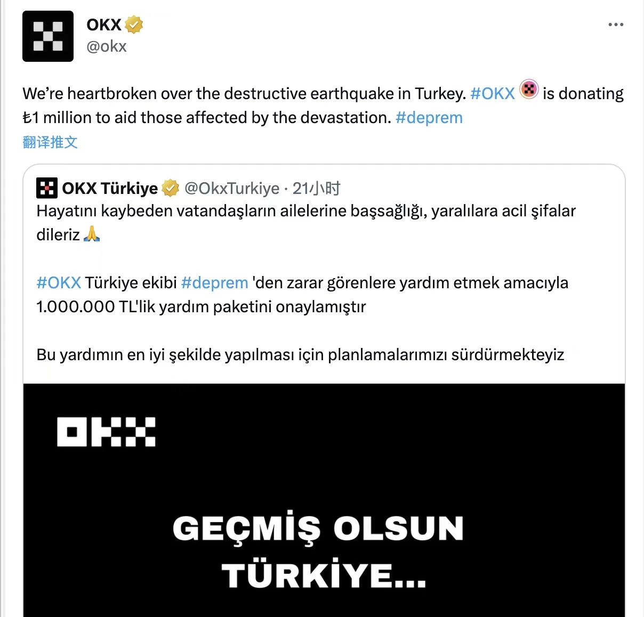Open the @OkxTurkiye handle
Screen dimensions: 644x617
(232, 188)
